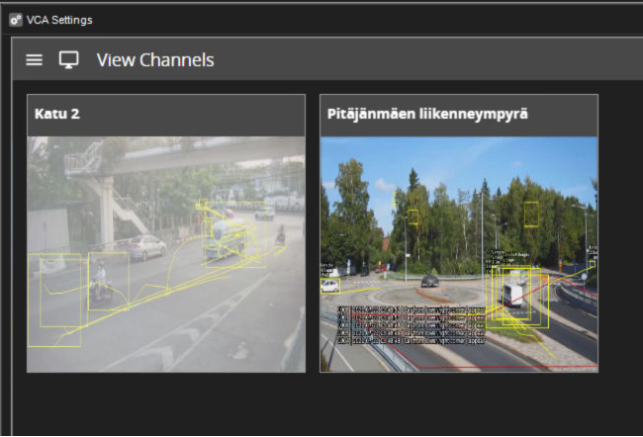
Task: Click the monitor display icon
Action: (69, 60)
